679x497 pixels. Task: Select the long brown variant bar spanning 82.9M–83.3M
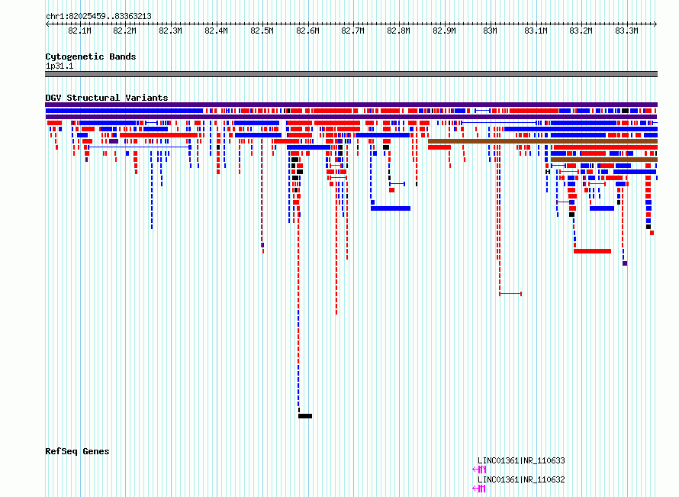click(x=542, y=141)
